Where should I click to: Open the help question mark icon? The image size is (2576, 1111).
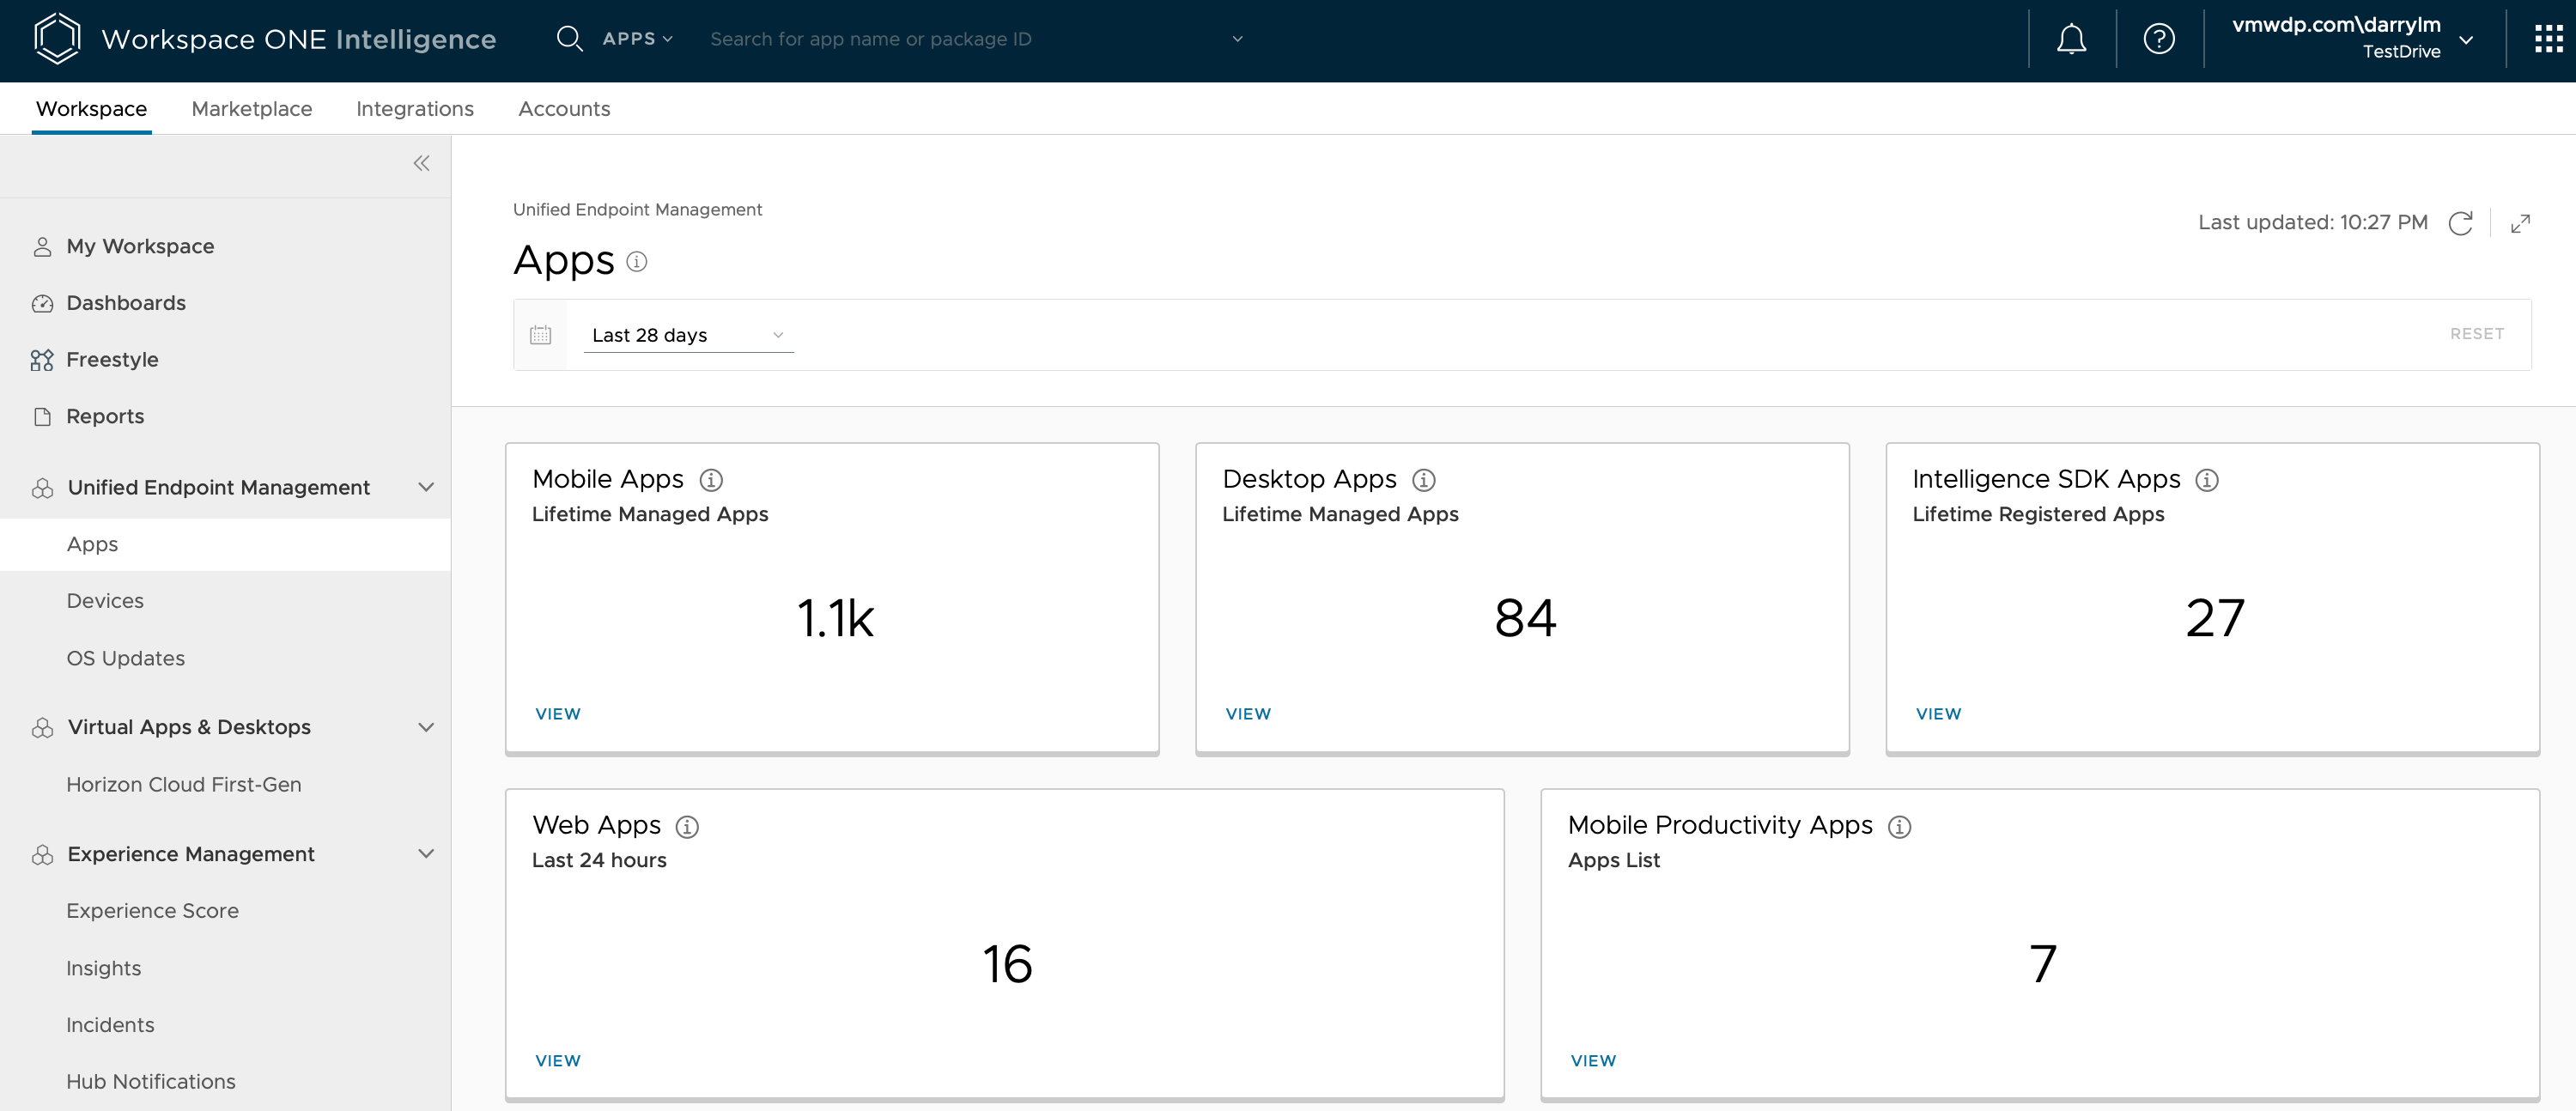coord(2159,39)
